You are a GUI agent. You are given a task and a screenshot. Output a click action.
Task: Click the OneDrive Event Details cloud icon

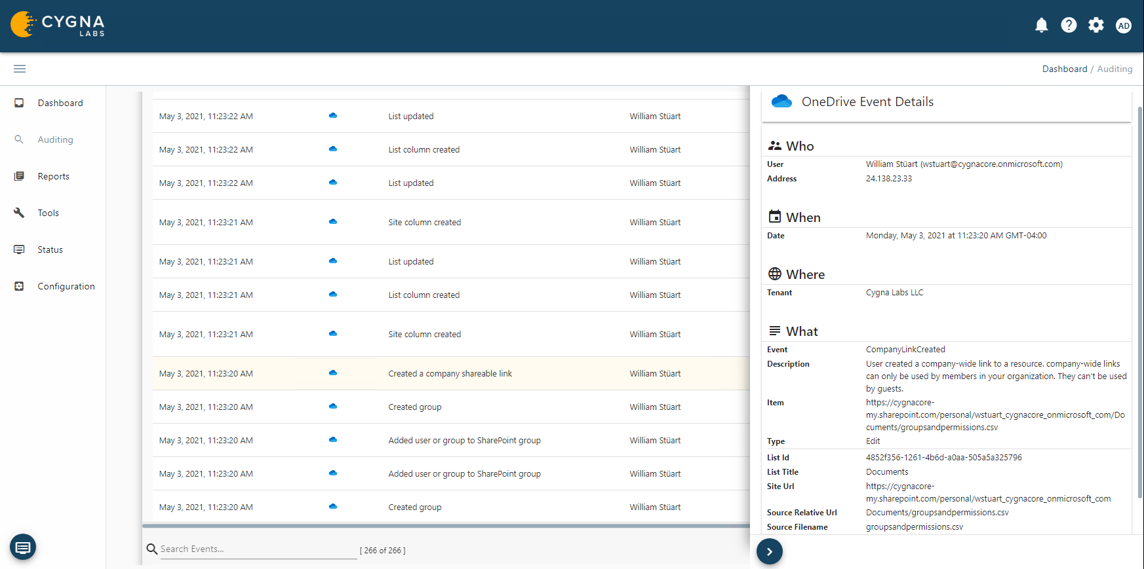[x=781, y=101]
